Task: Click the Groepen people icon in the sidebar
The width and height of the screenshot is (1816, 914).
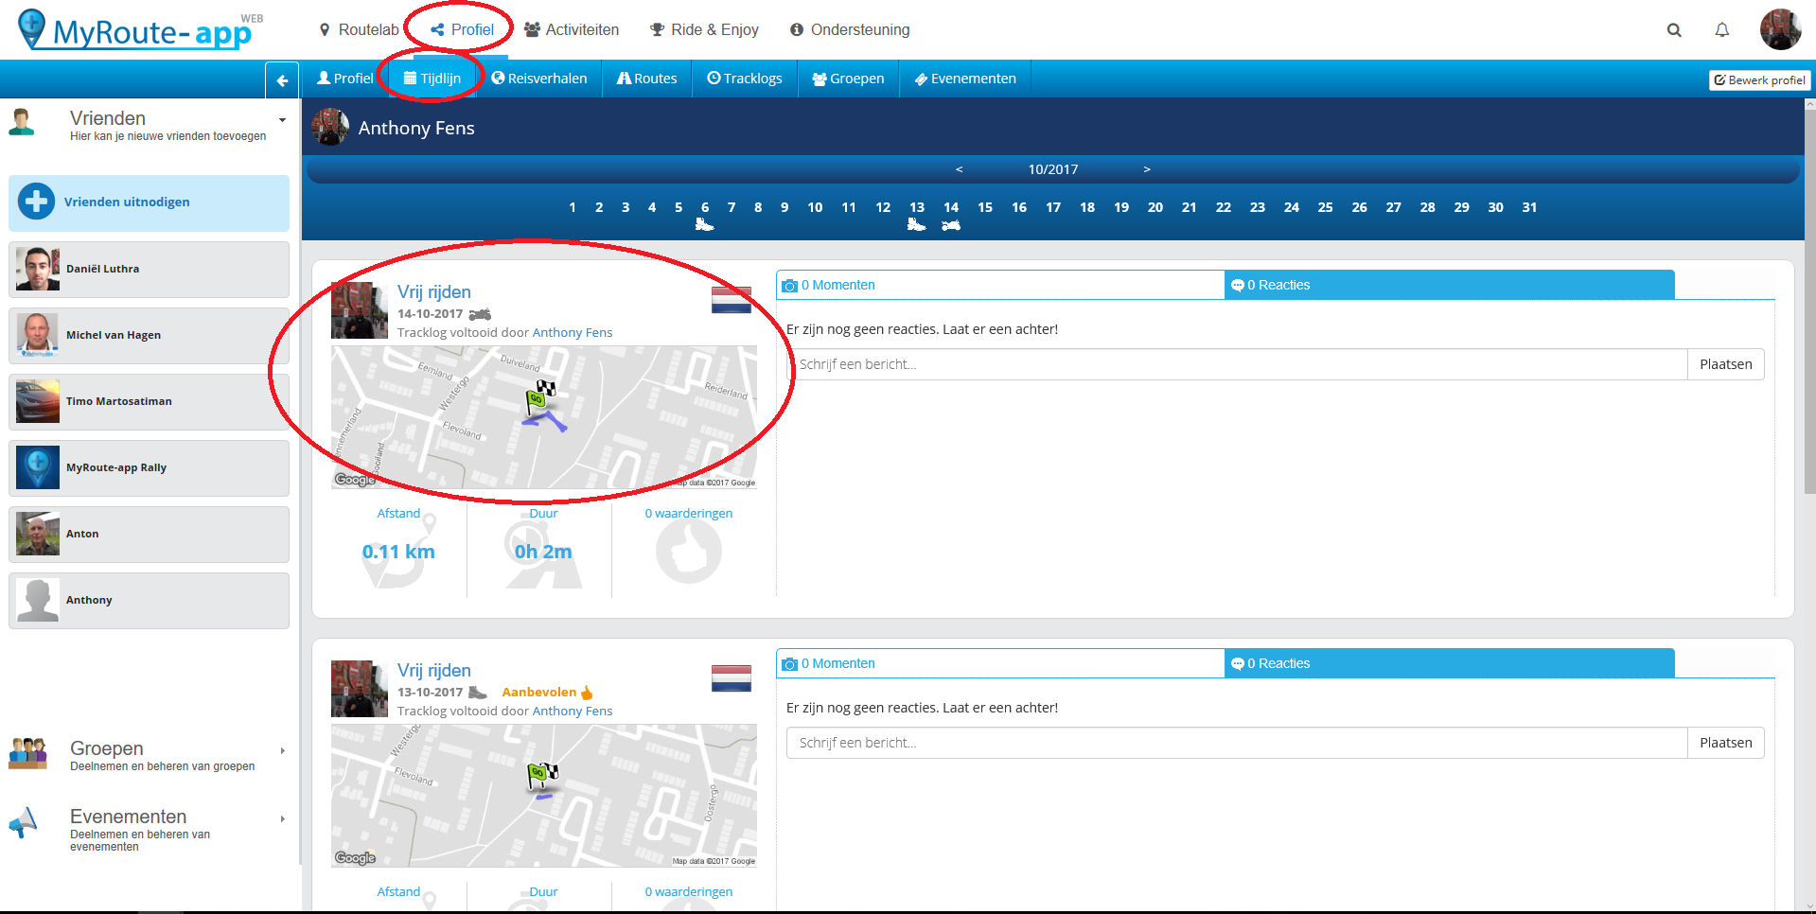Action: coord(27,753)
